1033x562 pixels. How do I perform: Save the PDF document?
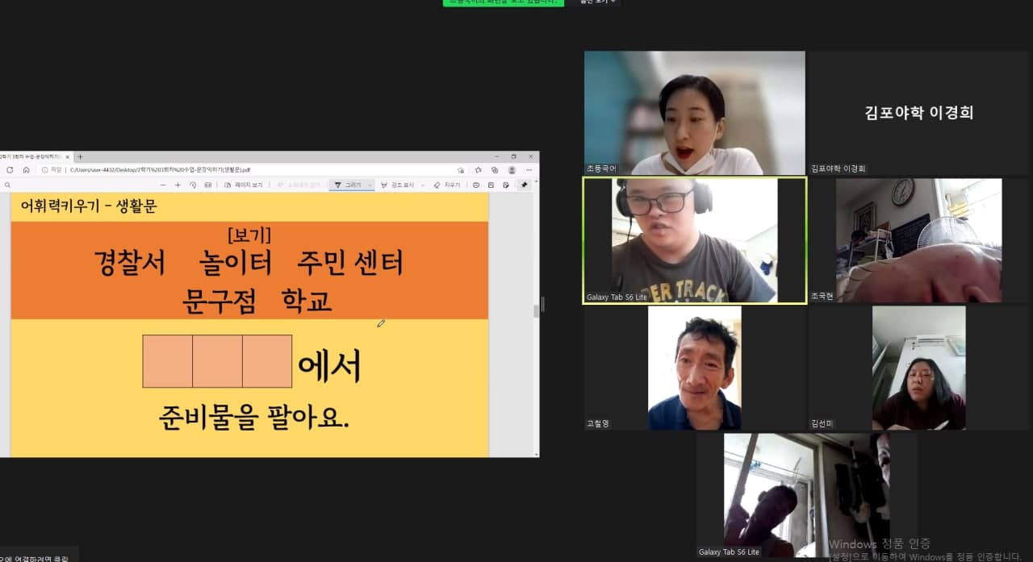coord(491,185)
